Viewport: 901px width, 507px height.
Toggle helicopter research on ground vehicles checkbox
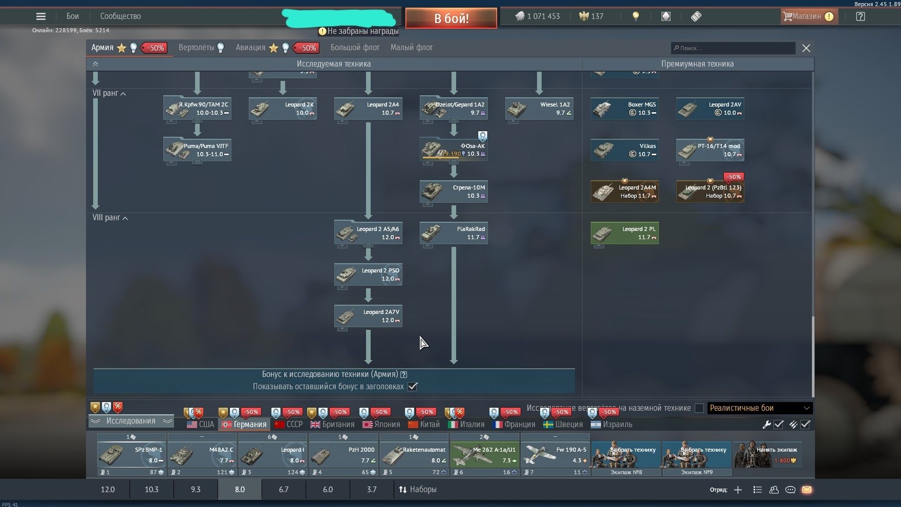click(699, 408)
